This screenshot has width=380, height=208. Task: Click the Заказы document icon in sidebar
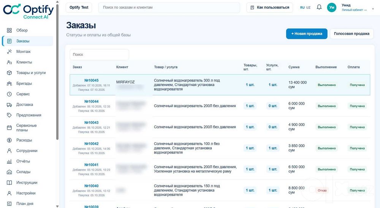[9, 41]
